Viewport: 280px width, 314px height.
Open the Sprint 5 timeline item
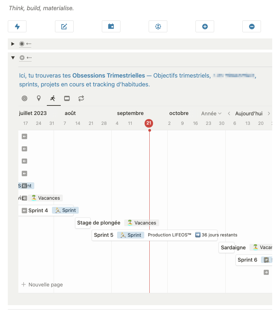[x=104, y=235]
